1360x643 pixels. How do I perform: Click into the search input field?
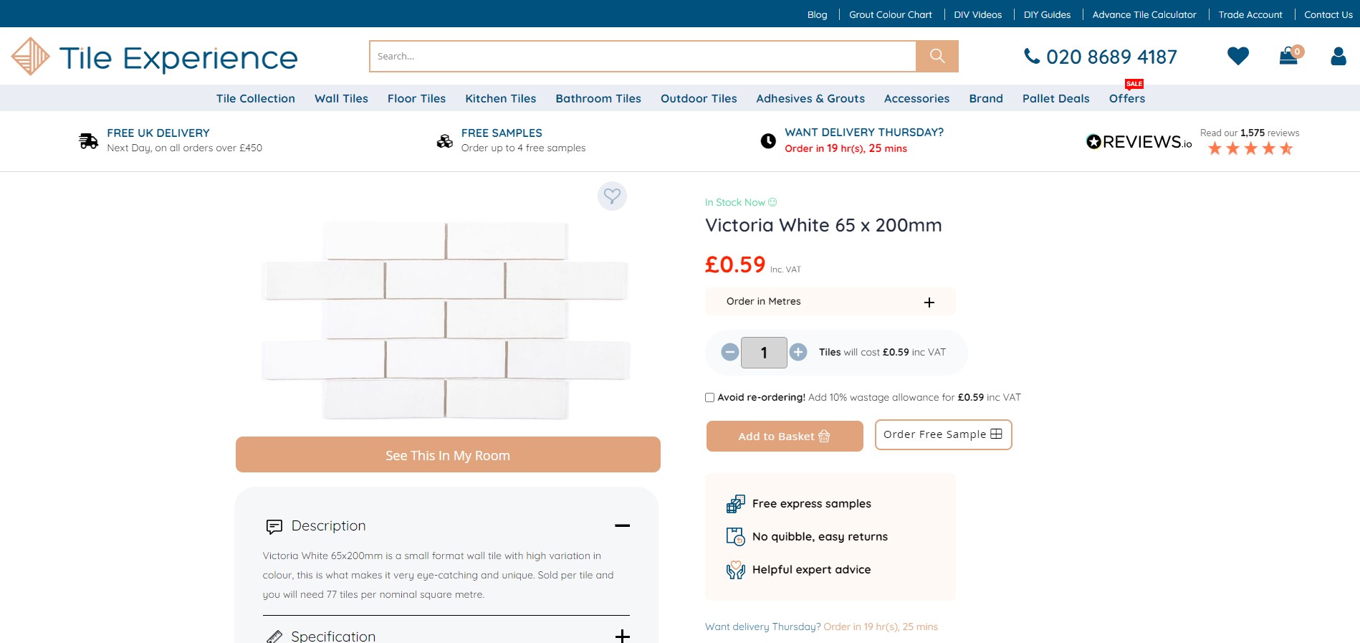coord(642,56)
